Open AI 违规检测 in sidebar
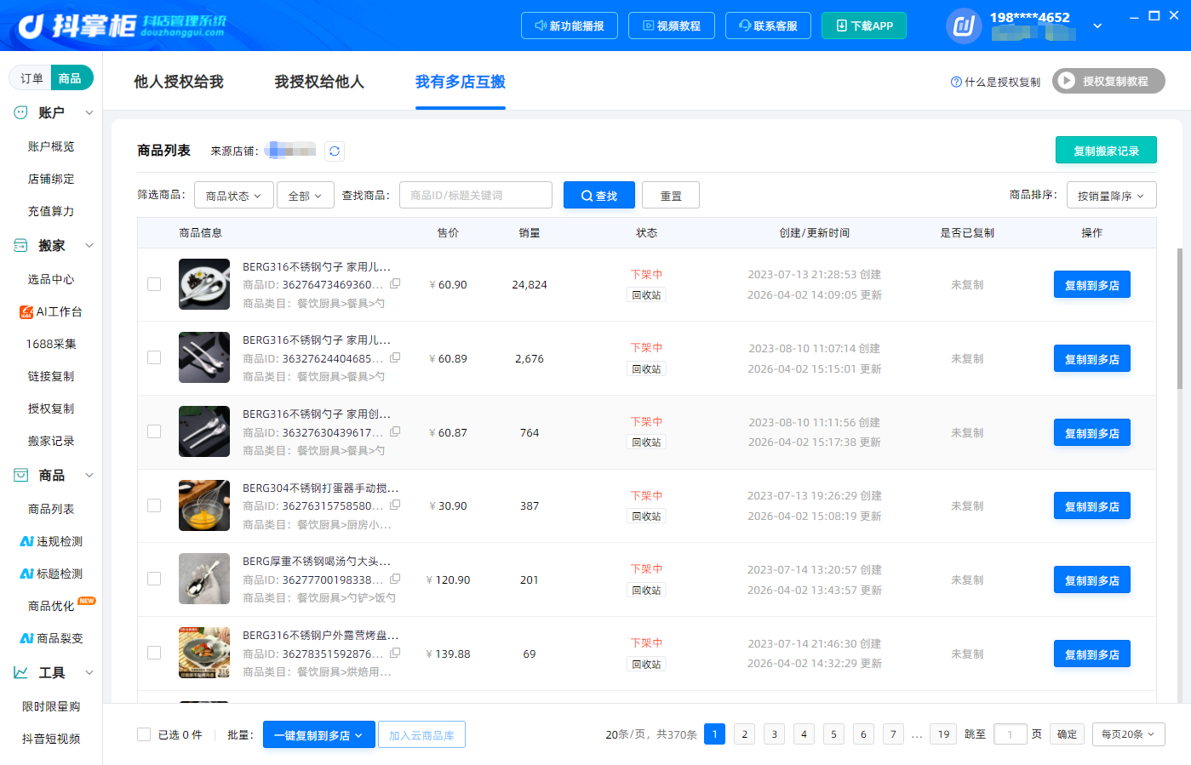The height and width of the screenshot is (765, 1191). tap(51, 541)
